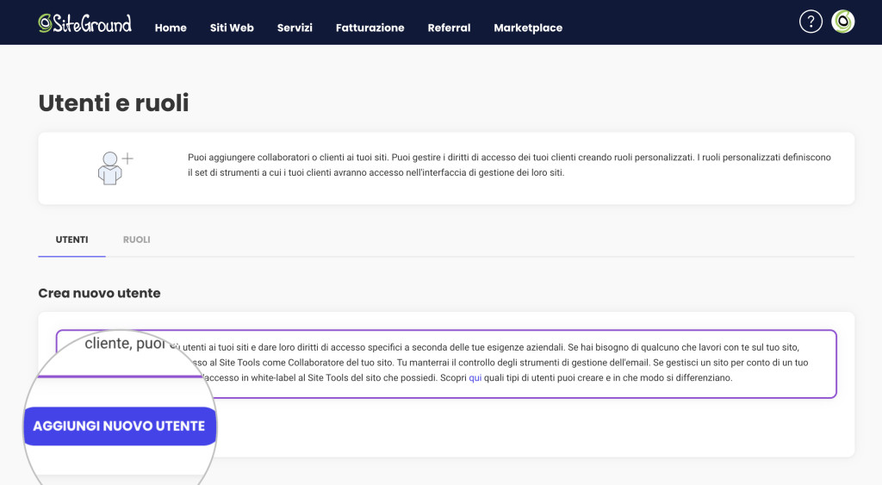Screen dimensions: 882x485
Task: Switch to the UTENTI tab
Action: (x=71, y=239)
